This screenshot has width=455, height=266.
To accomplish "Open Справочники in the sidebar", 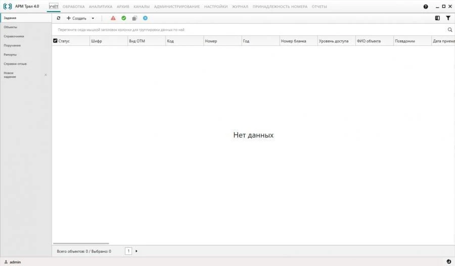I will tap(14, 36).
